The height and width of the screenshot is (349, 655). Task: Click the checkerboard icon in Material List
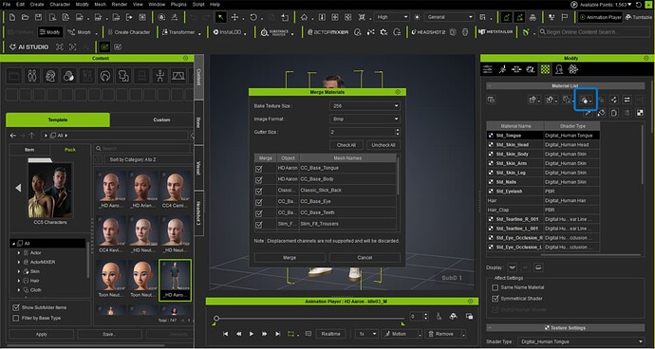pos(640,113)
